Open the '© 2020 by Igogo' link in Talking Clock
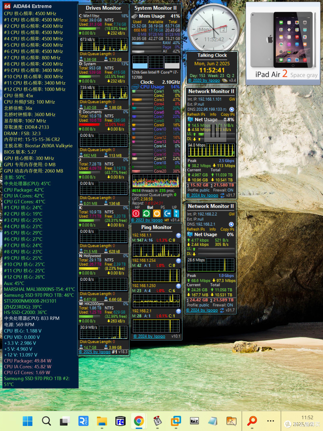323x431 pixels. coord(204,80)
